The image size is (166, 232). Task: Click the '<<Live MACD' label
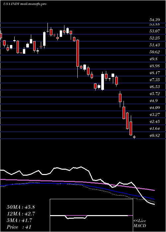tap(140, 223)
